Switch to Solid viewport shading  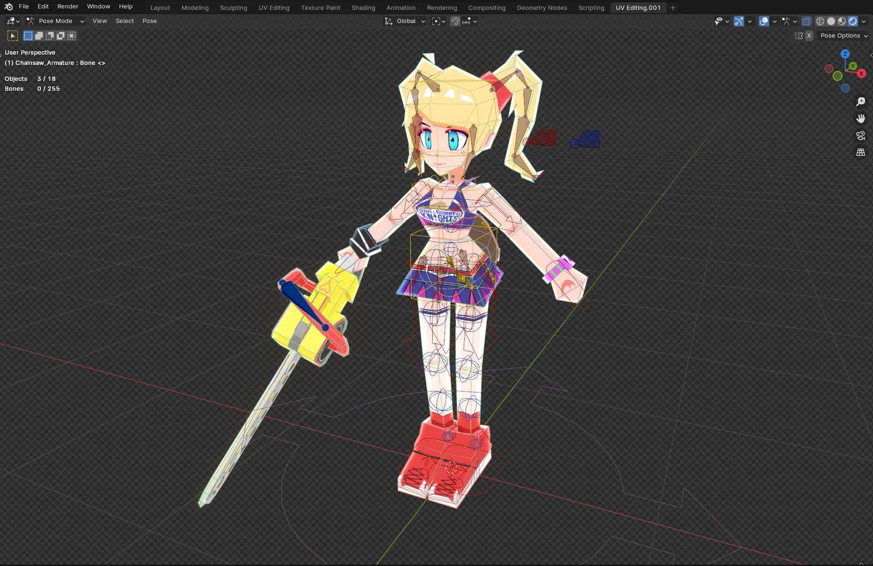coord(831,21)
